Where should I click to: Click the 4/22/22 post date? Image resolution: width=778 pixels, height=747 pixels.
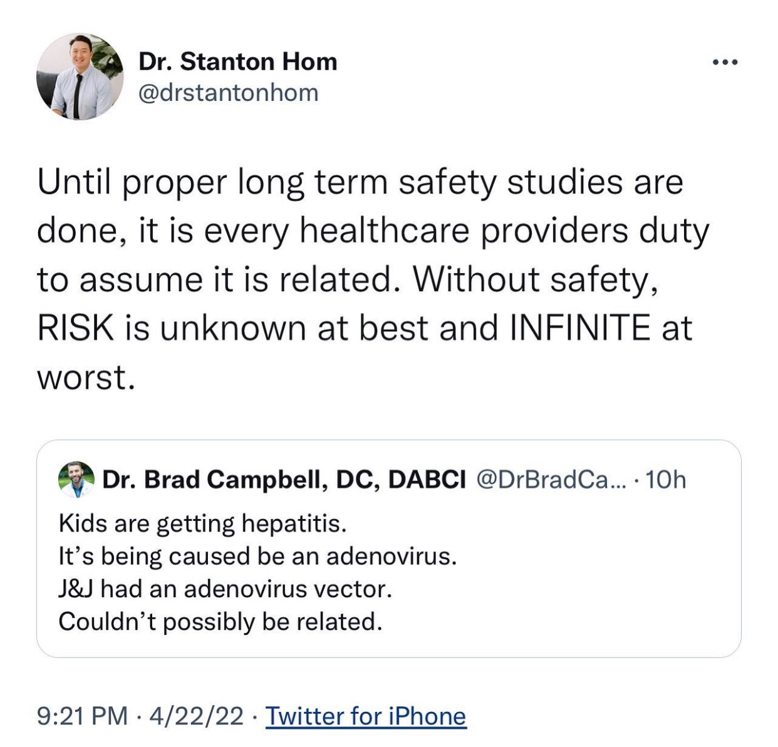pyautogui.click(x=196, y=716)
